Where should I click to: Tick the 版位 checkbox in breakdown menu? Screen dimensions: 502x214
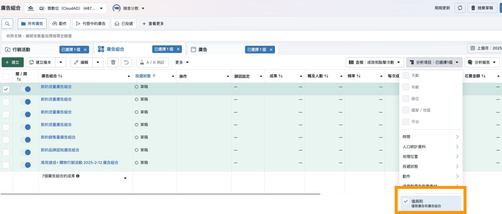pyautogui.click(x=406, y=98)
